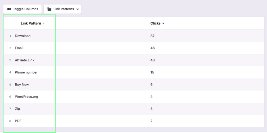Select the Buy Now pattern

[22, 85]
